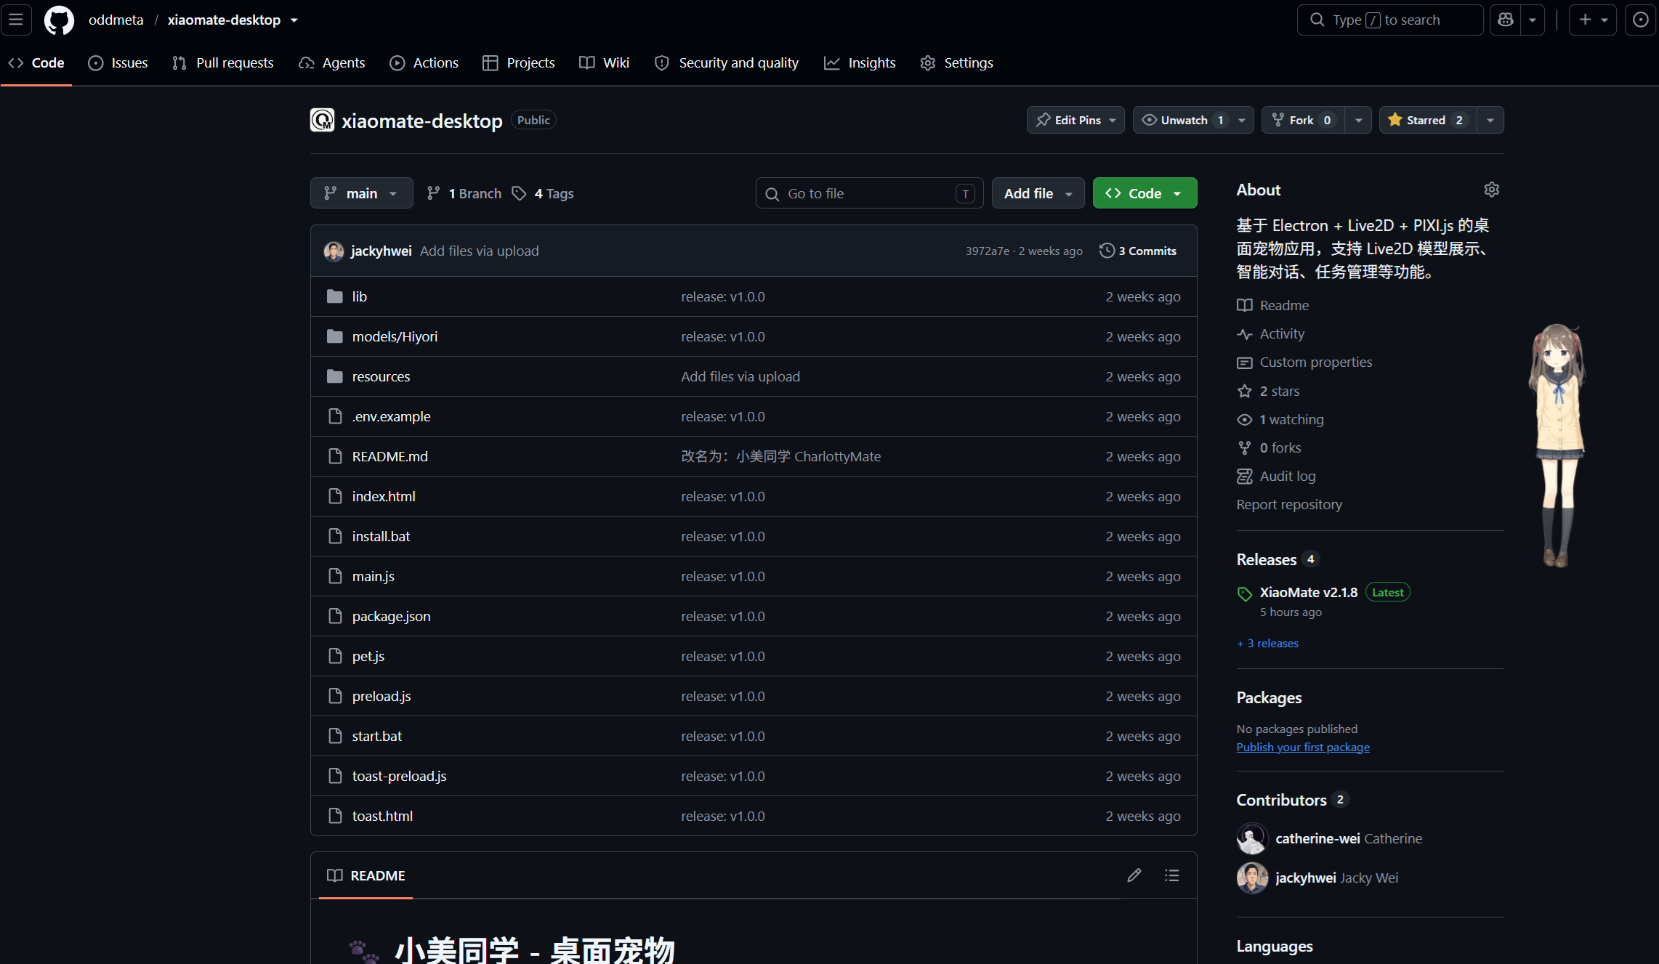The height and width of the screenshot is (964, 1659).
Task: Click the Fork button
Action: click(x=1303, y=120)
